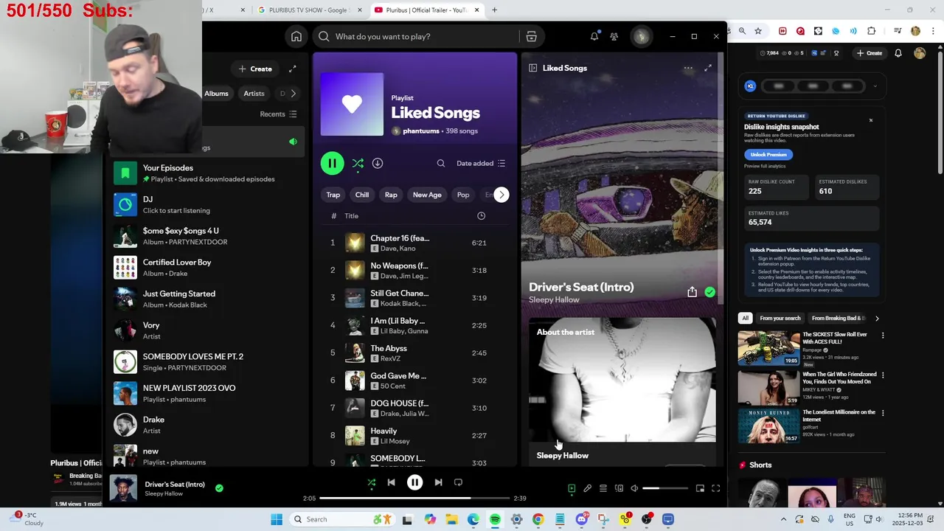944x531 pixels.
Task: Open the Recents sort dropdown
Action: (x=278, y=114)
